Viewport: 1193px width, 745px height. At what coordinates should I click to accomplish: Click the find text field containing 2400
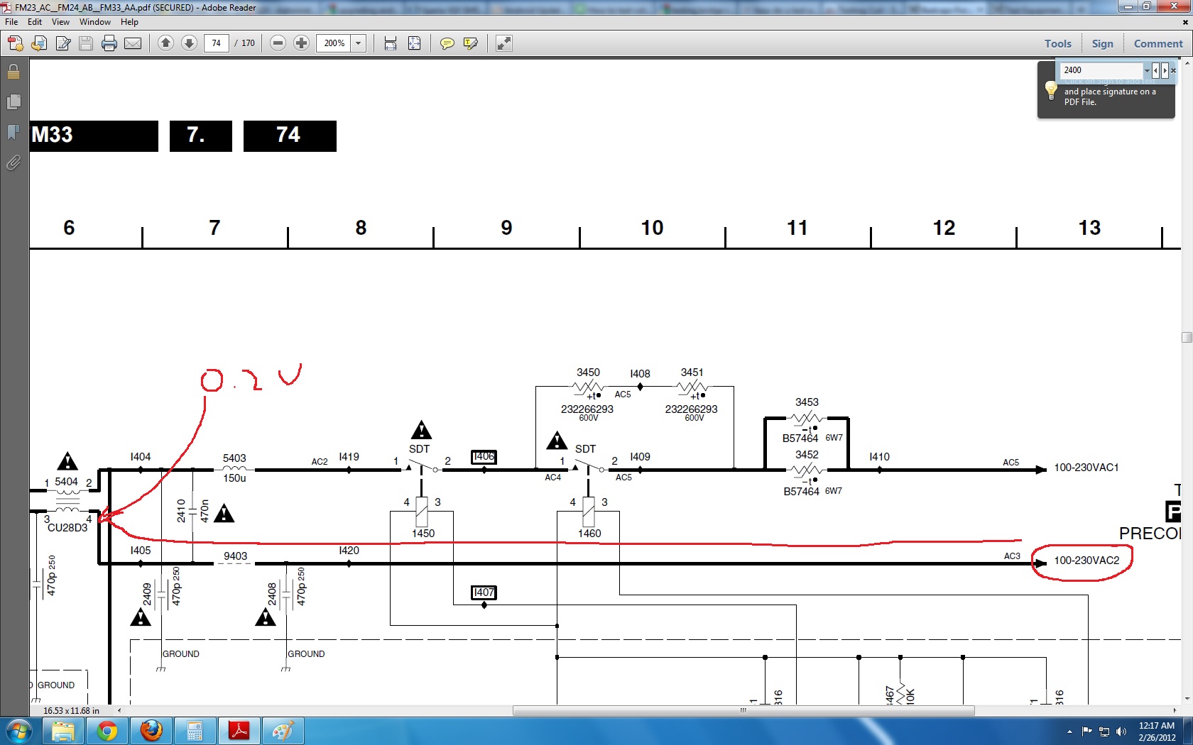point(1101,70)
